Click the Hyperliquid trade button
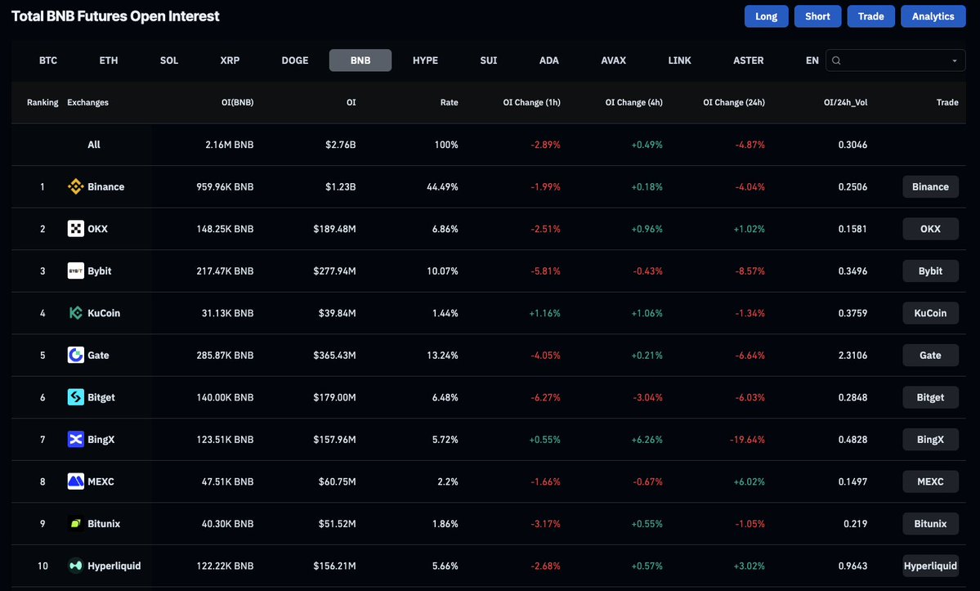Screen dimensions: 980x591 pos(931,566)
